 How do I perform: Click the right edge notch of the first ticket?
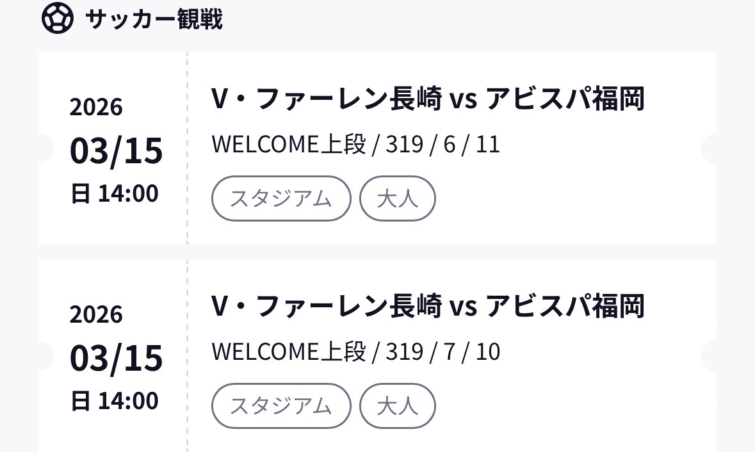click(x=710, y=149)
